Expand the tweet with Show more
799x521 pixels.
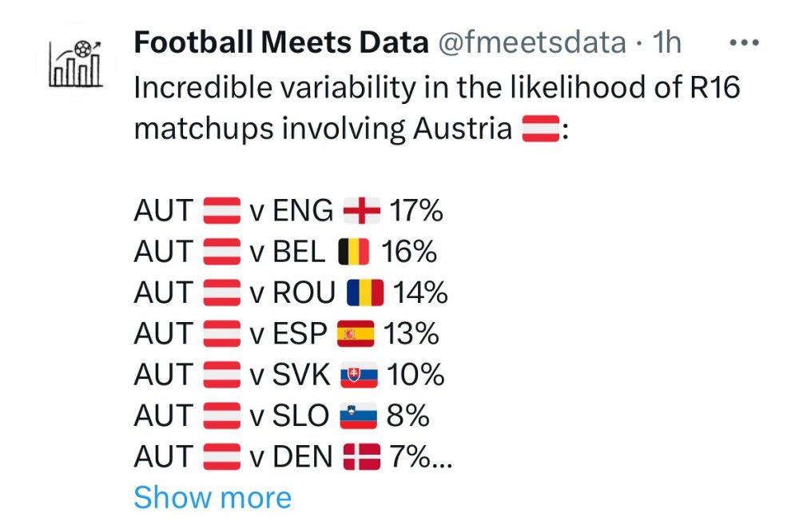pyautogui.click(x=213, y=498)
